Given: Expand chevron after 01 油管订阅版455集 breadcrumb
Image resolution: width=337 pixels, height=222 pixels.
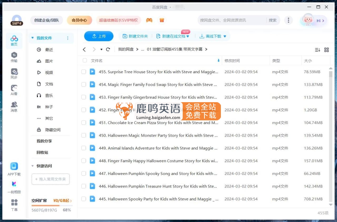Looking at the screenshot, I should [x=206, y=49].
